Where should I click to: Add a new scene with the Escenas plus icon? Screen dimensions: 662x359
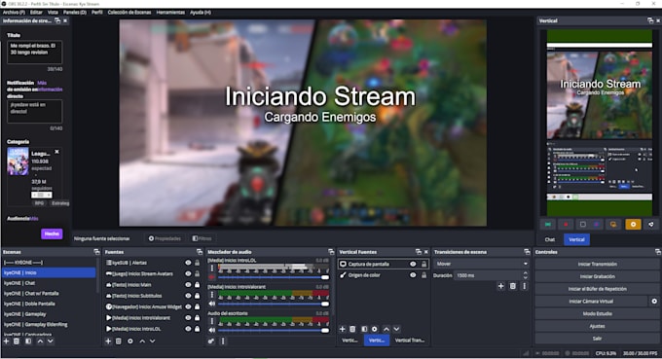point(7,341)
